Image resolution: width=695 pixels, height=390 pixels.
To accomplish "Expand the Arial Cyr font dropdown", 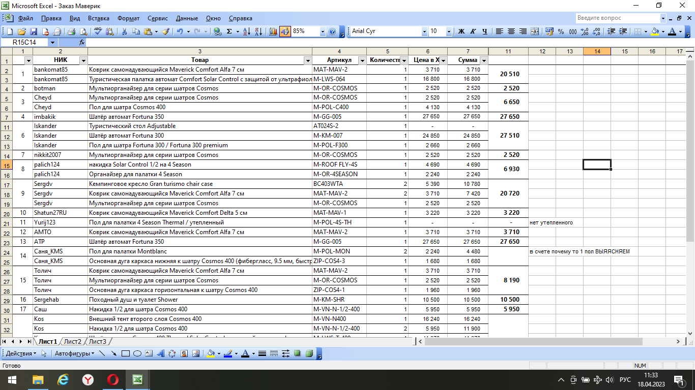I will 424,31.
